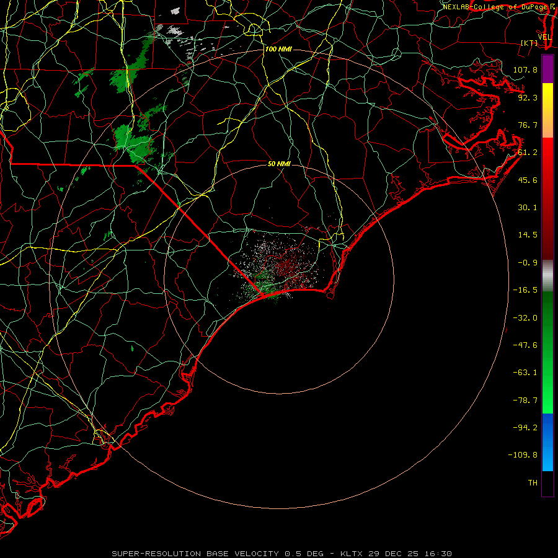Click the -94.2 velocity scale value

click(525, 428)
